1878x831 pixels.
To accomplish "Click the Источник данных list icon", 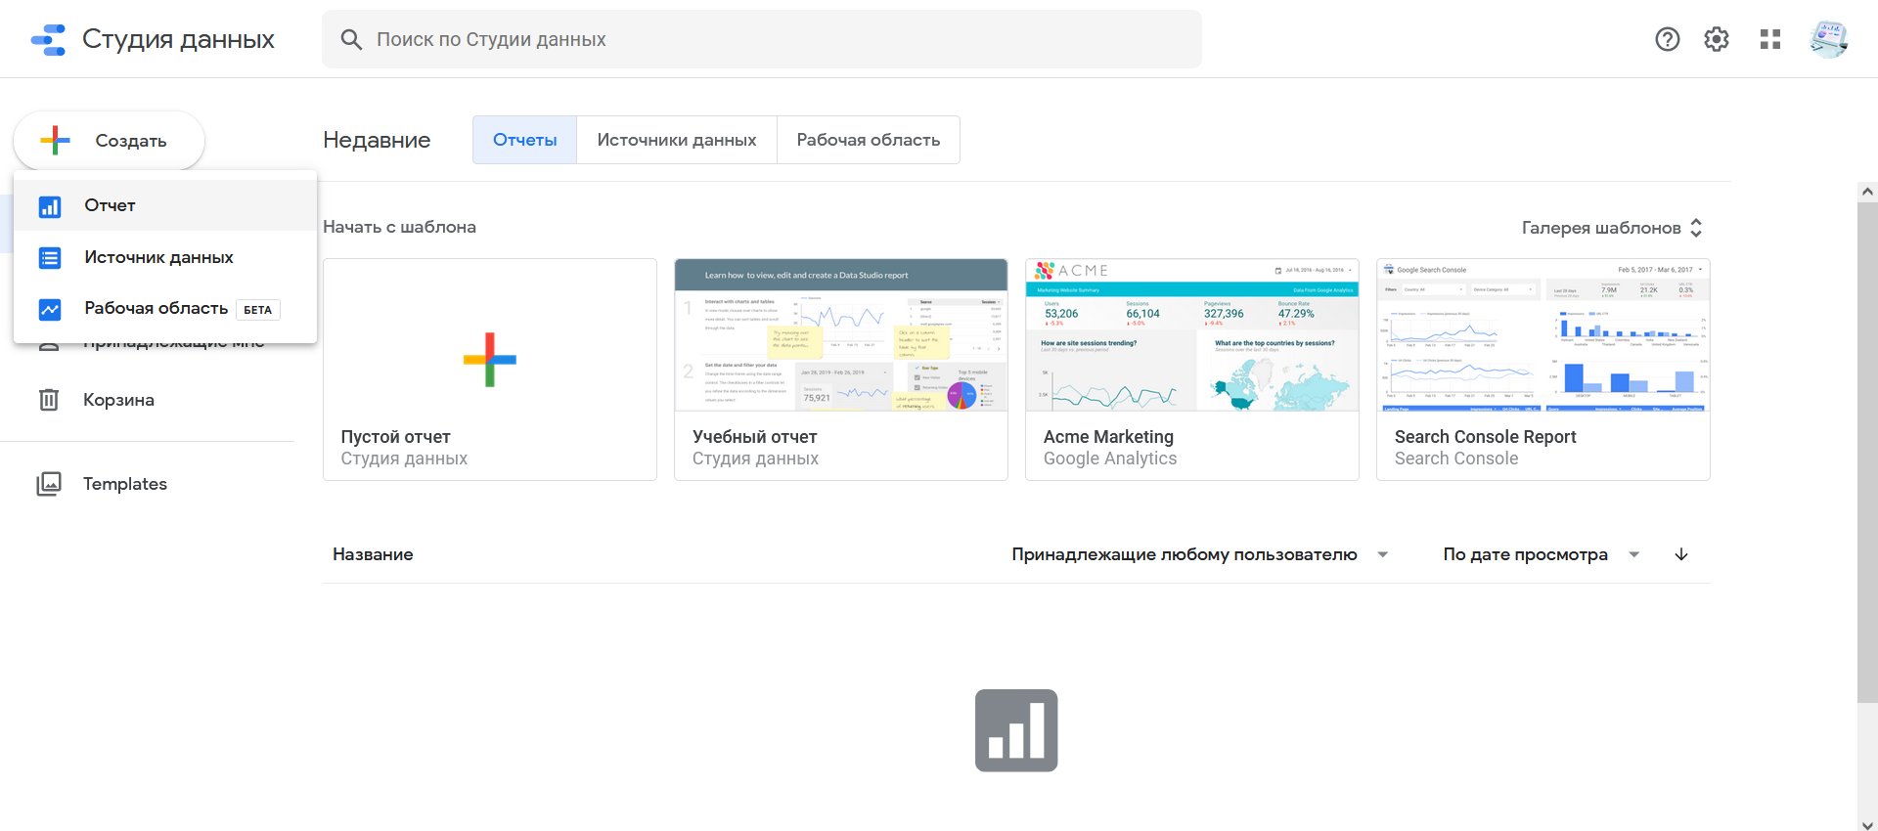I will (50, 258).
